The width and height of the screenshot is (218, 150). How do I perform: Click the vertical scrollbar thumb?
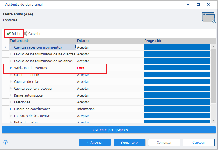click(x=213, y=76)
